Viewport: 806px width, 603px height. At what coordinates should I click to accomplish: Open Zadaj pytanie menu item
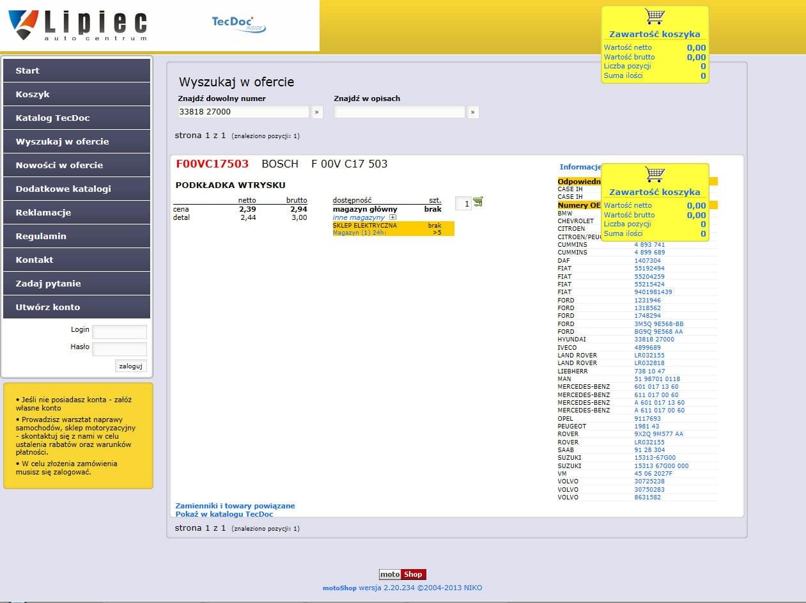[x=77, y=283]
